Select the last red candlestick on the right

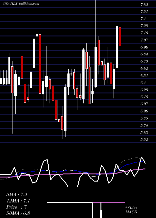(120, 36)
